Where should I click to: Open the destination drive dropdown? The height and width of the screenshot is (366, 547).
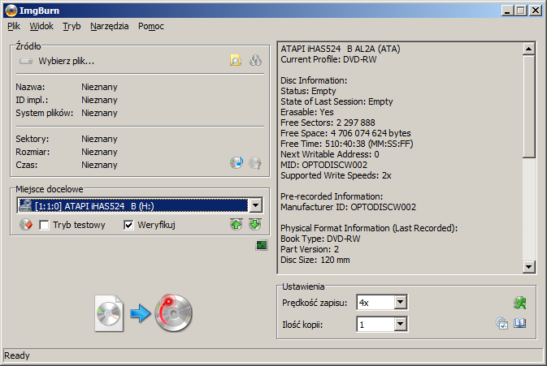256,205
